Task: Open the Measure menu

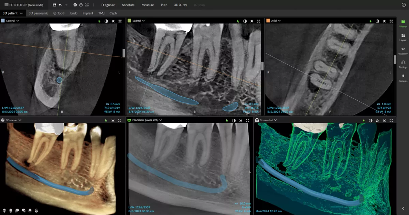Action: tap(148, 5)
